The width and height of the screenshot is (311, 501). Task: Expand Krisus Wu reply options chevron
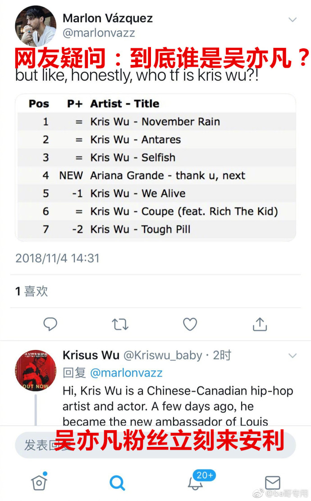(293, 355)
